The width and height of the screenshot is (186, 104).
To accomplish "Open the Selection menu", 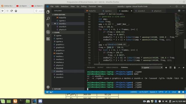I will (65, 6).
